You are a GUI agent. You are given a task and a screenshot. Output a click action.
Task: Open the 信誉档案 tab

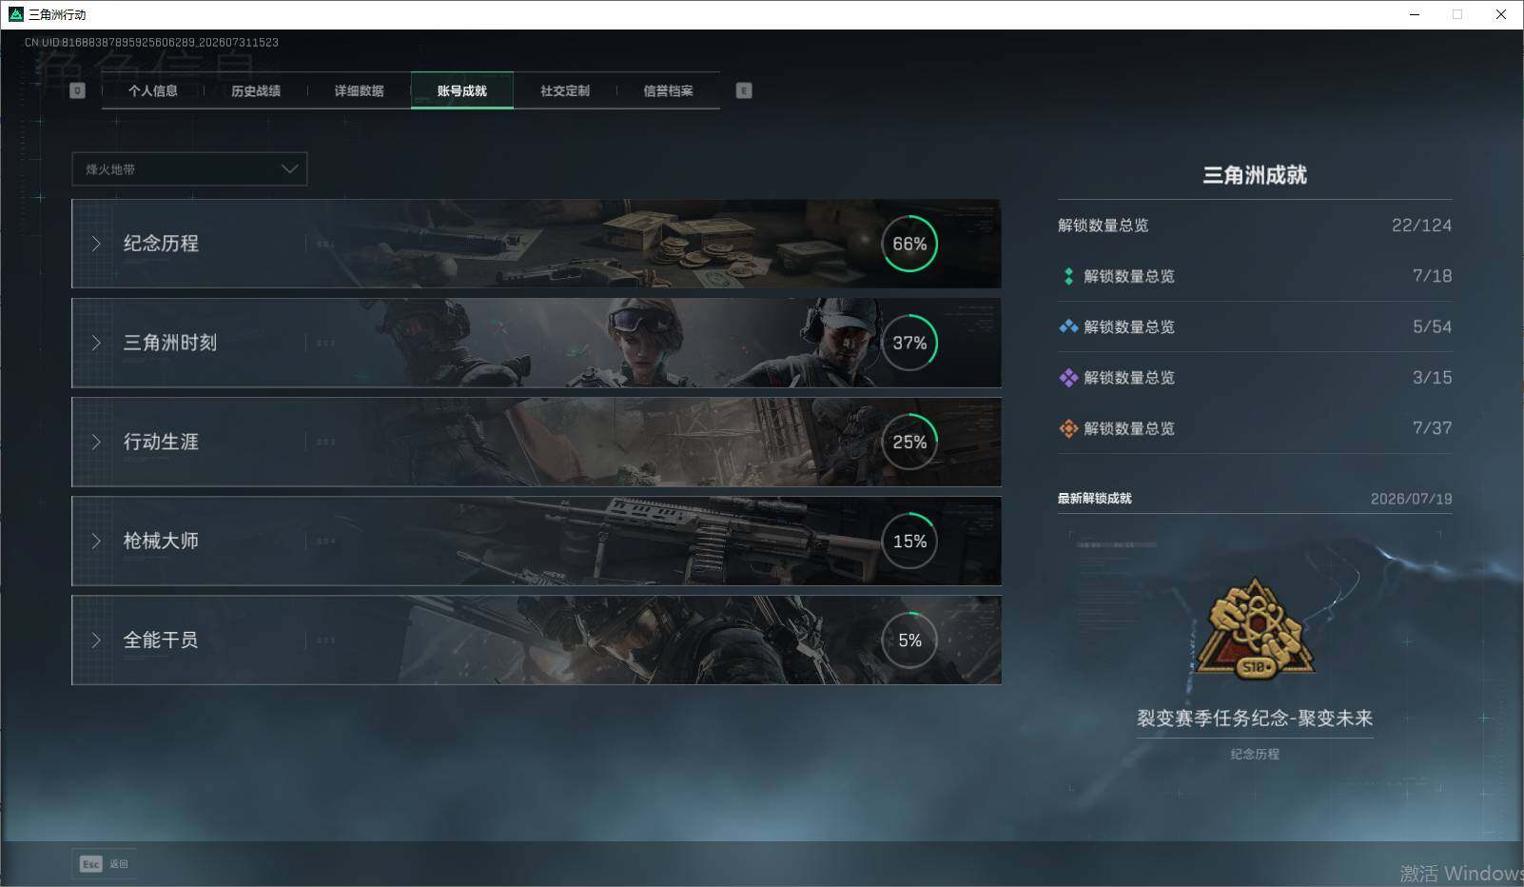[668, 90]
